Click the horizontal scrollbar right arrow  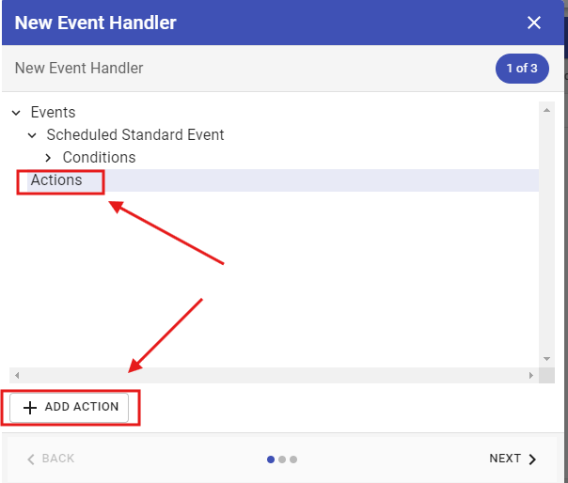531,375
